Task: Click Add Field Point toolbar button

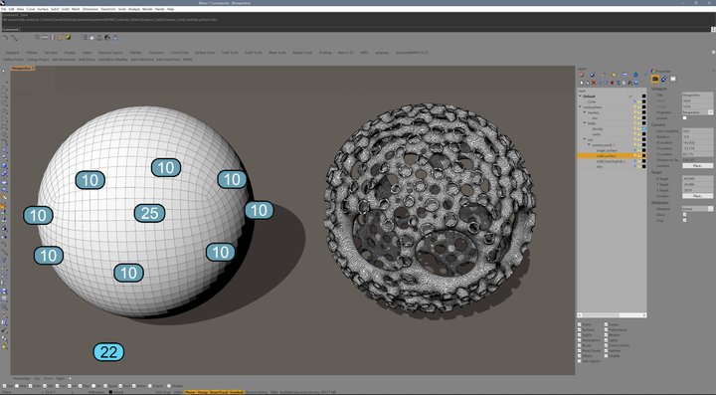Action: [142, 60]
